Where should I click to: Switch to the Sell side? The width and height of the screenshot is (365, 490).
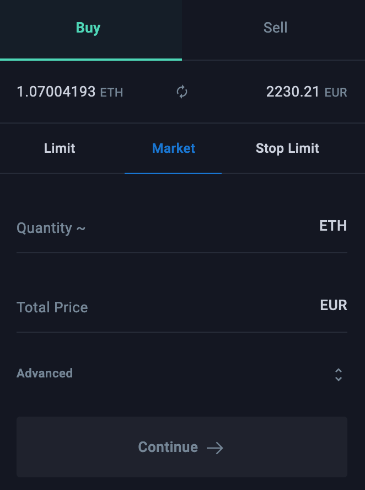tap(275, 28)
